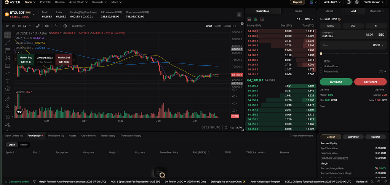Click the Sell/Short button
This screenshot has height=185, width=390.
[370, 82]
